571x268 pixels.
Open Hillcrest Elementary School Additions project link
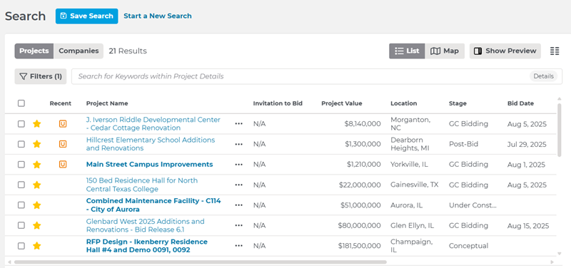click(151, 145)
